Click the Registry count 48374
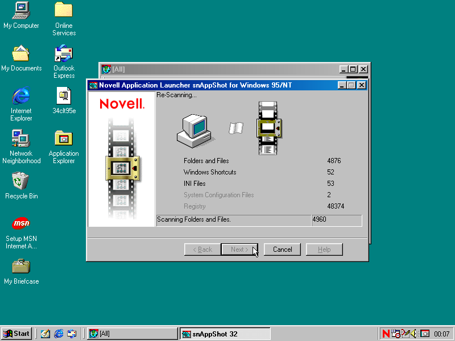 [x=336, y=206]
